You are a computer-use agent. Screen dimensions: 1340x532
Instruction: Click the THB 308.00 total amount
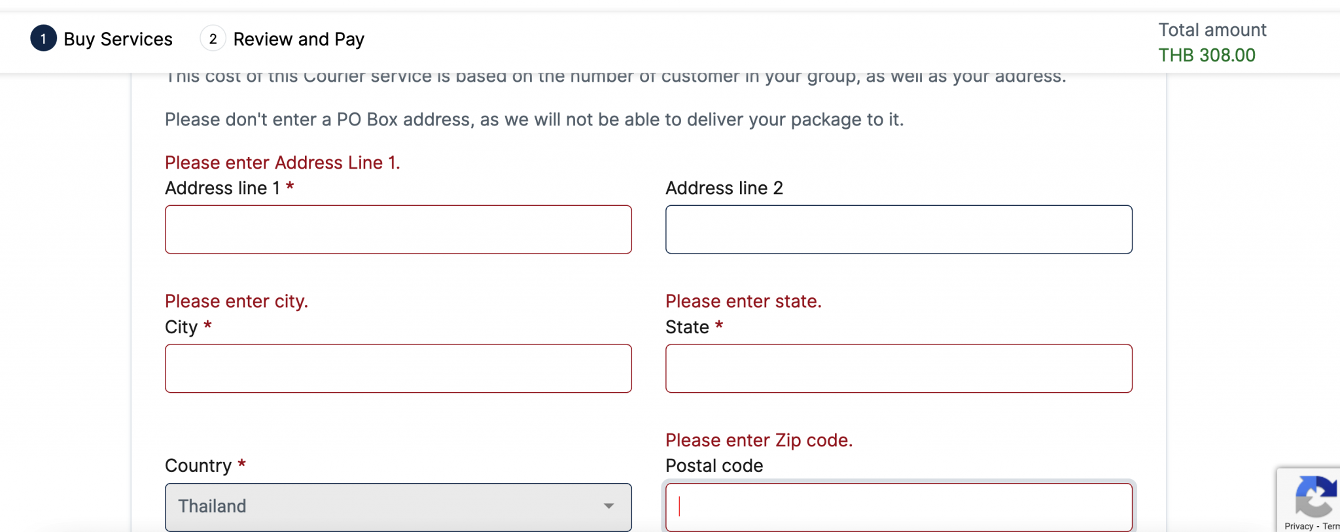tap(1207, 56)
